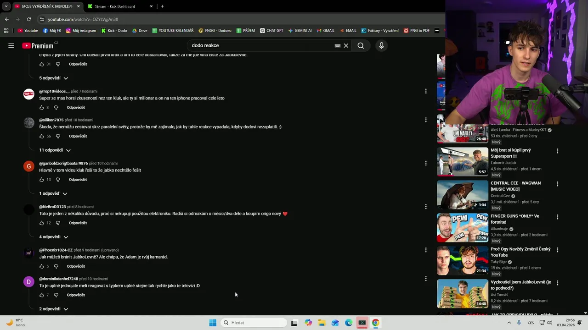The width and height of the screenshot is (588, 330).
Task: Expand the 4 odpovědi replies
Action: pyautogui.click(x=53, y=237)
